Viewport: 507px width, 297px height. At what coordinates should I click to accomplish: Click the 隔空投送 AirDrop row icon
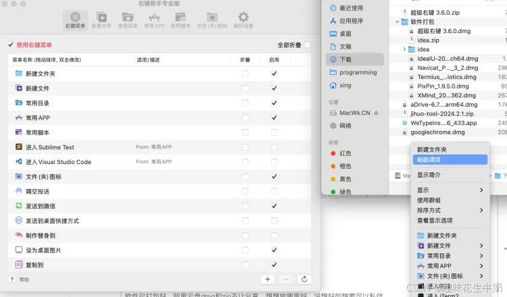coord(19,191)
